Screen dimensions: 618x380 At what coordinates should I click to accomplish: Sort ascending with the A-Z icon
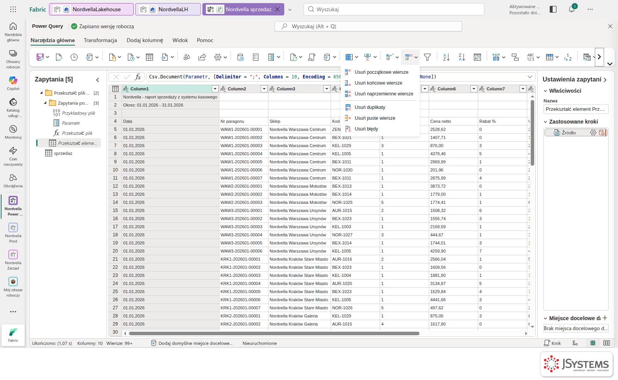click(x=447, y=57)
